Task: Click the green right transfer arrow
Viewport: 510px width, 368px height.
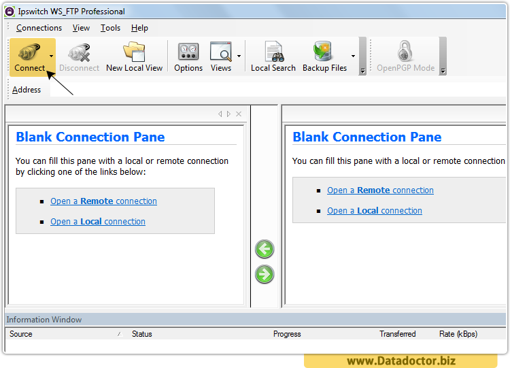Action: (x=265, y=274)
